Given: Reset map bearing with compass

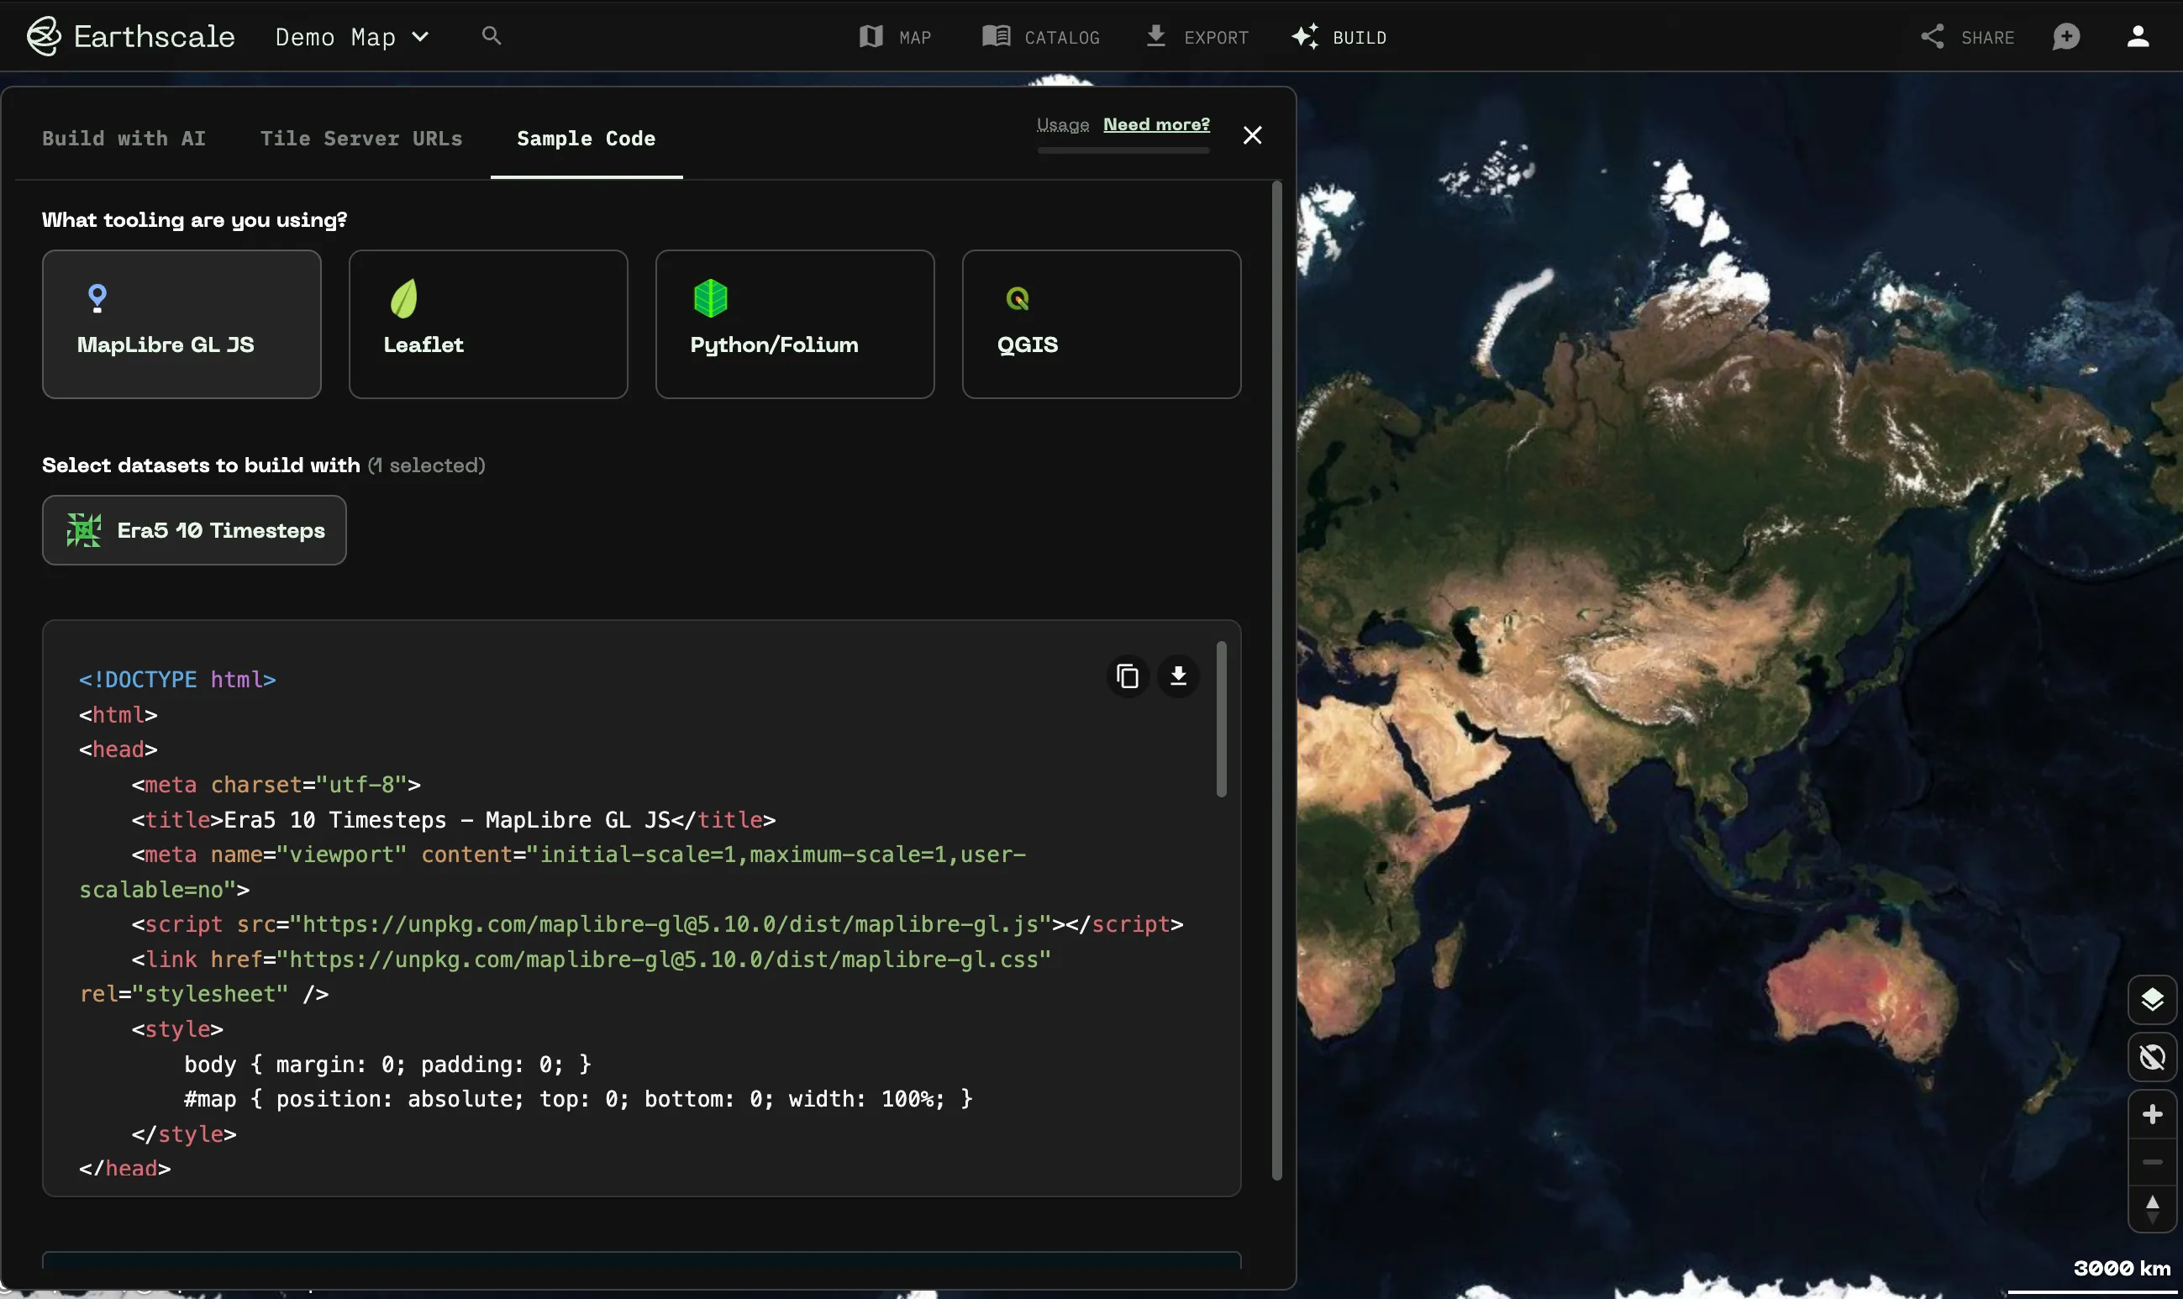Looking at the screenshot, I should point(2151,1210).
